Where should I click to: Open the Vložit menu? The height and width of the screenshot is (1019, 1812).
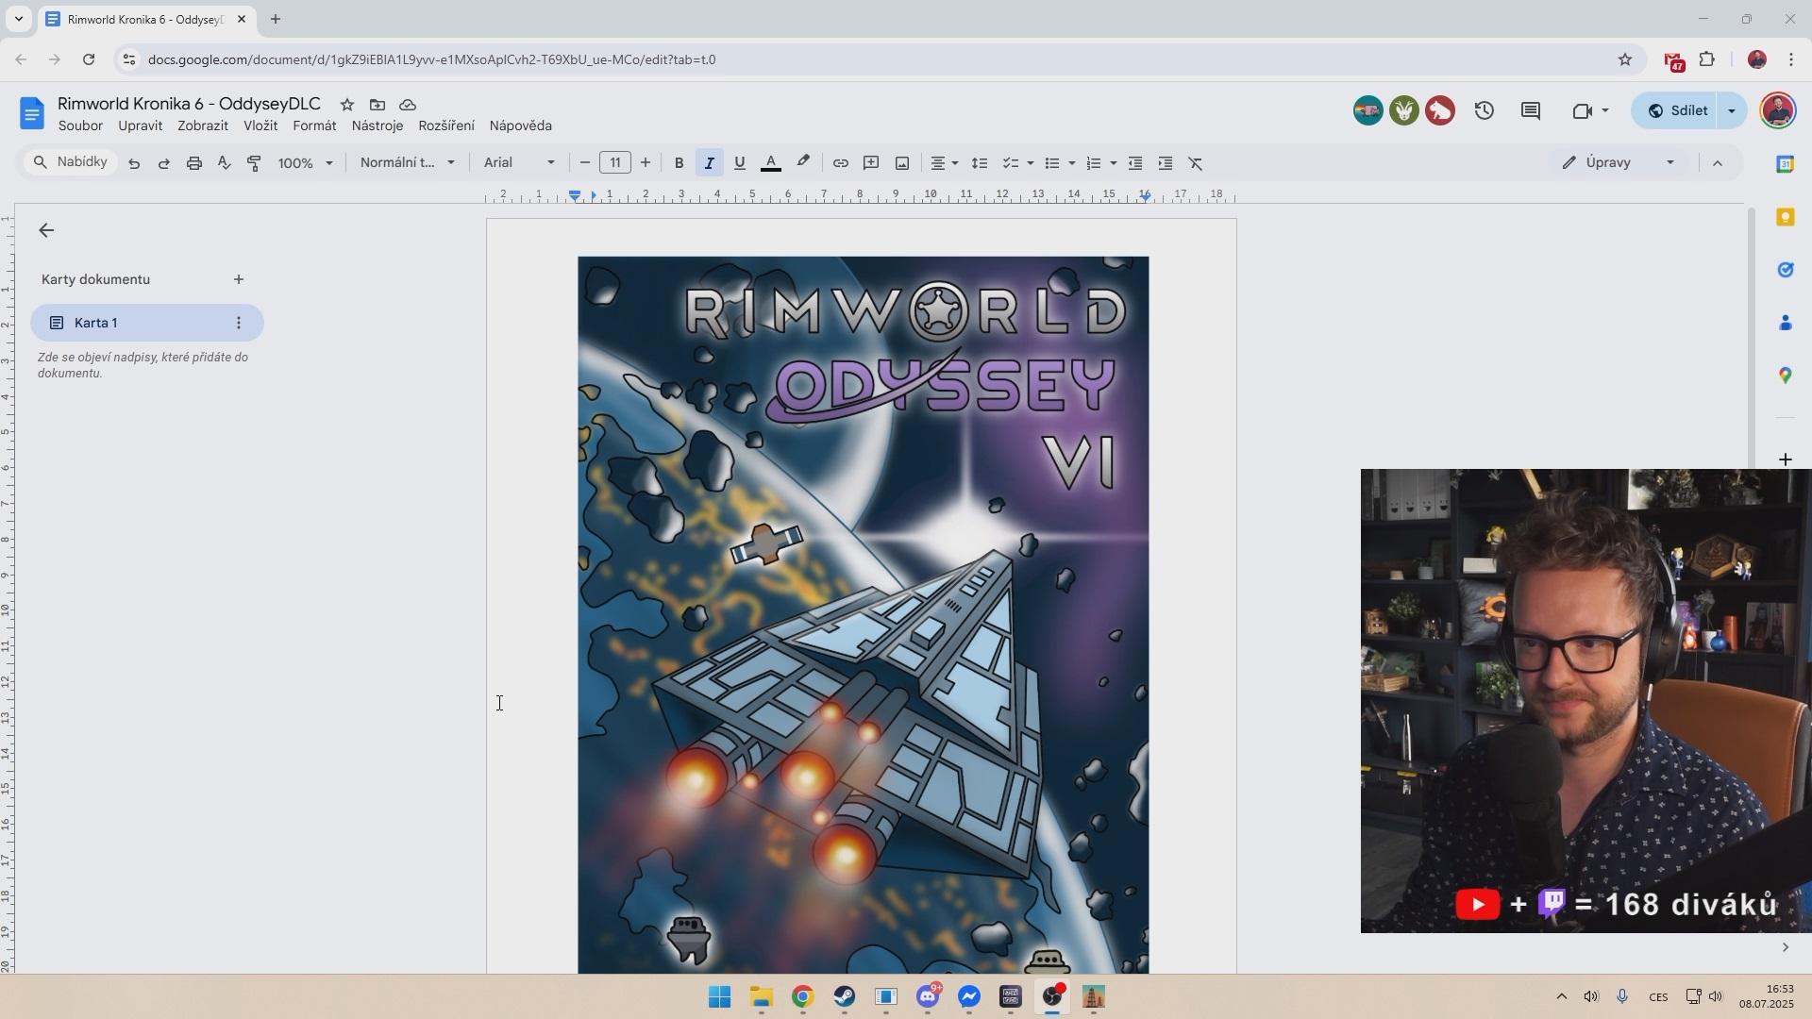pos(260,125)
